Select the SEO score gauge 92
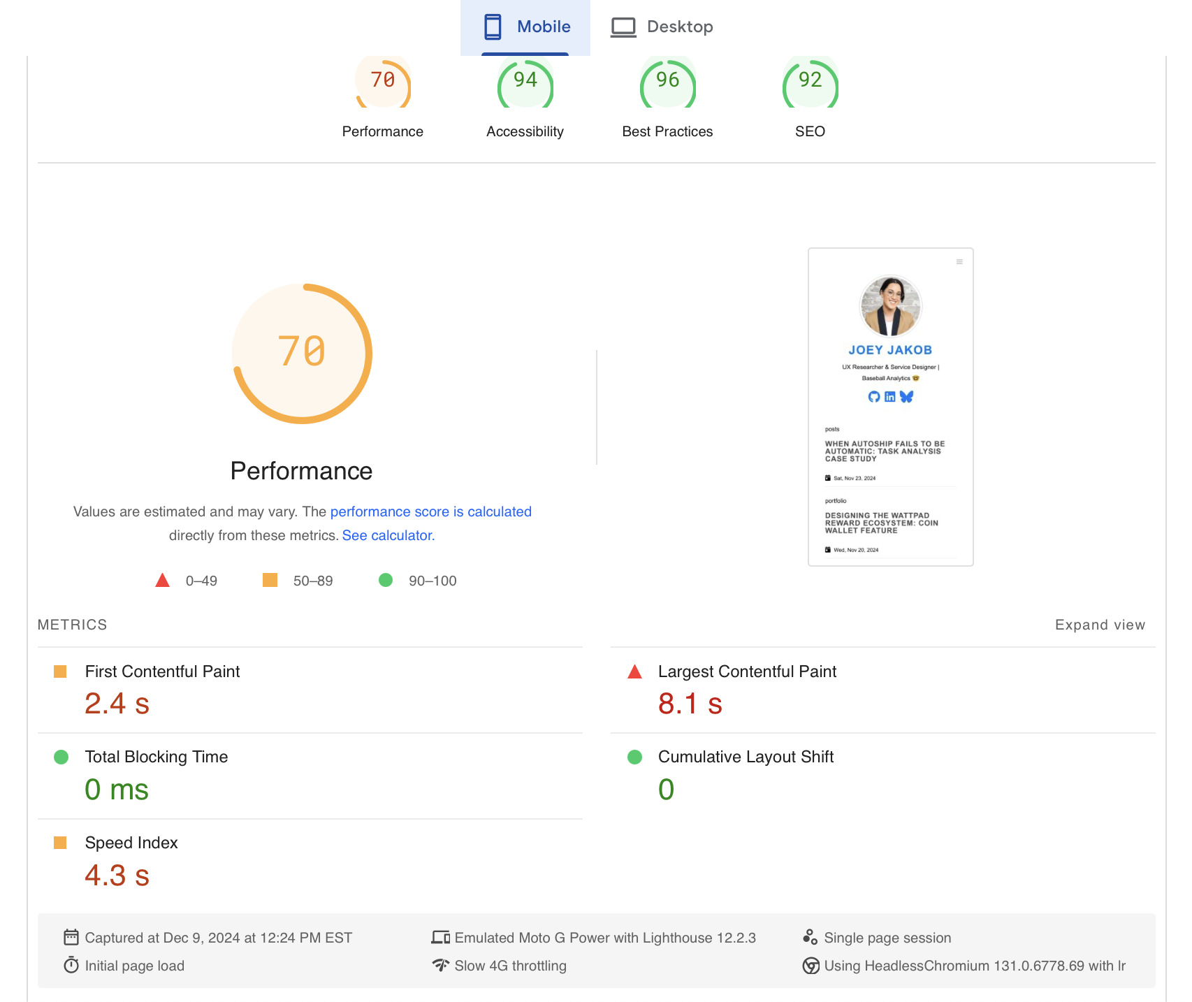 (810, 85)
